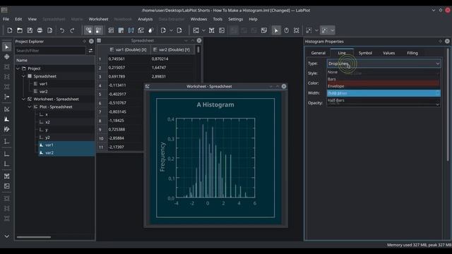
Task: Select the arrow cursor tool in left toolbar
Action: point(6,47)
